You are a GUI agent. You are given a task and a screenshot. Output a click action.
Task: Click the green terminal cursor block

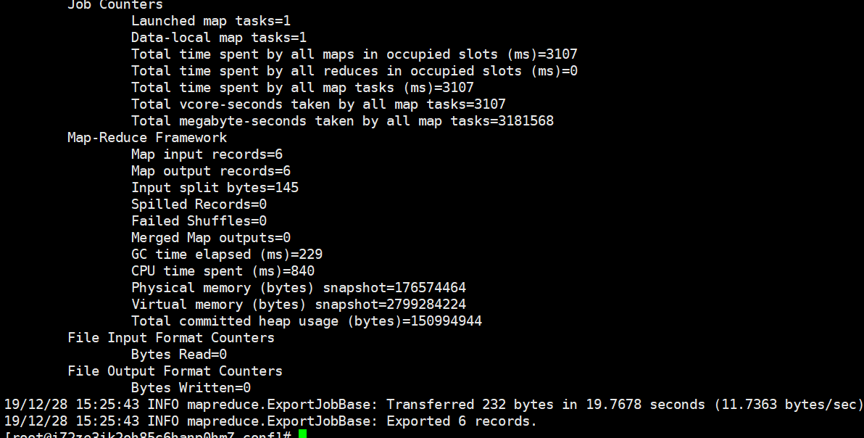click(302, 434)
